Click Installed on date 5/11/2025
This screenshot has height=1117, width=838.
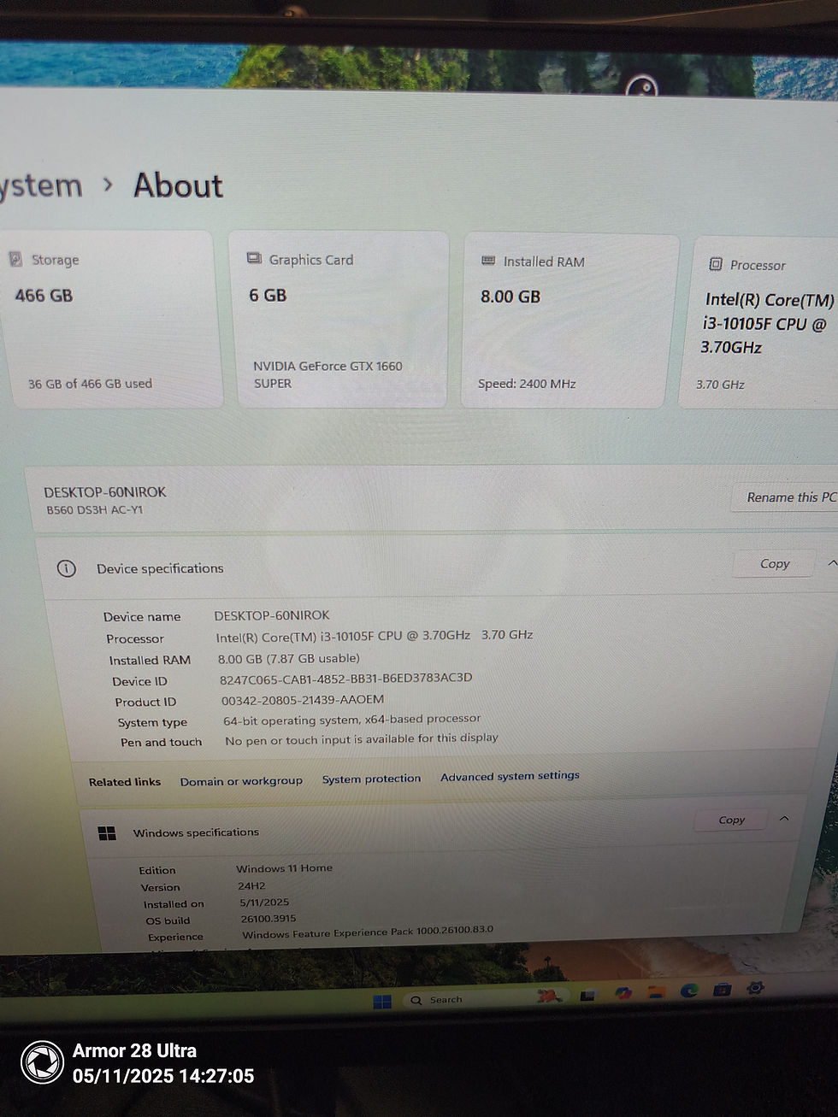pyautogui.click(x=264, y=902)
